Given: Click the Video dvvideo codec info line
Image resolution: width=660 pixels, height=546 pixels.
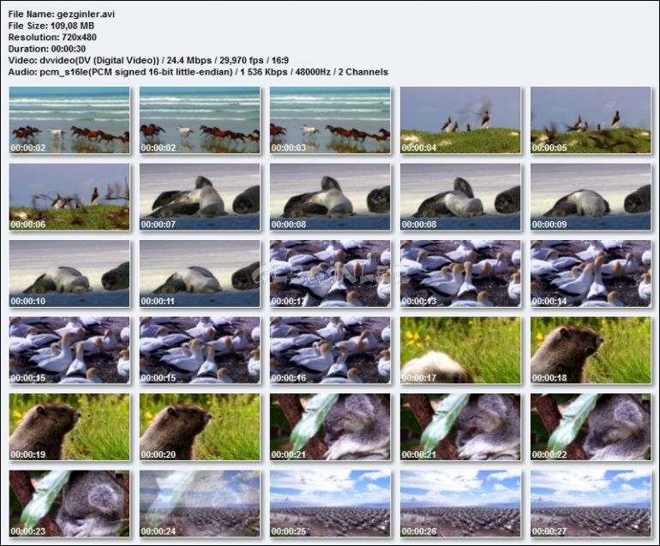Looking at the screenshot, I should pyautogui.click(x=148, y=60).
